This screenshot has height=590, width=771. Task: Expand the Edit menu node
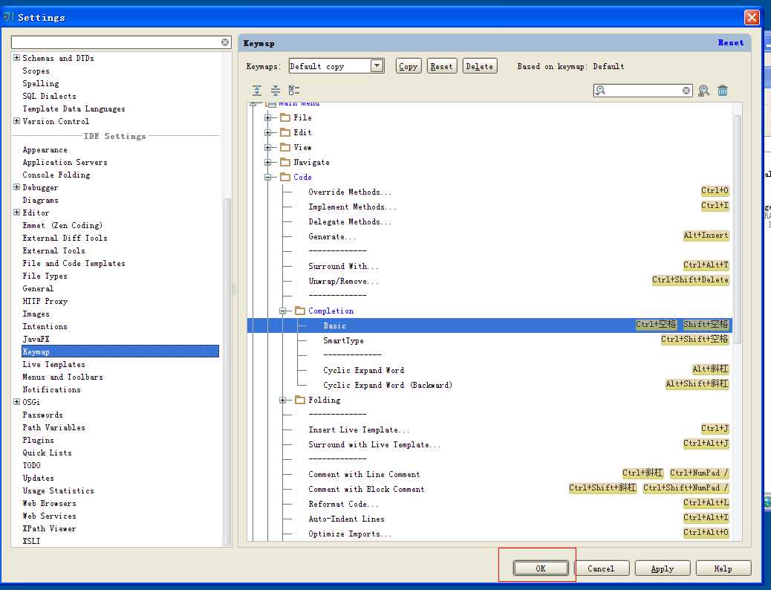268,132
